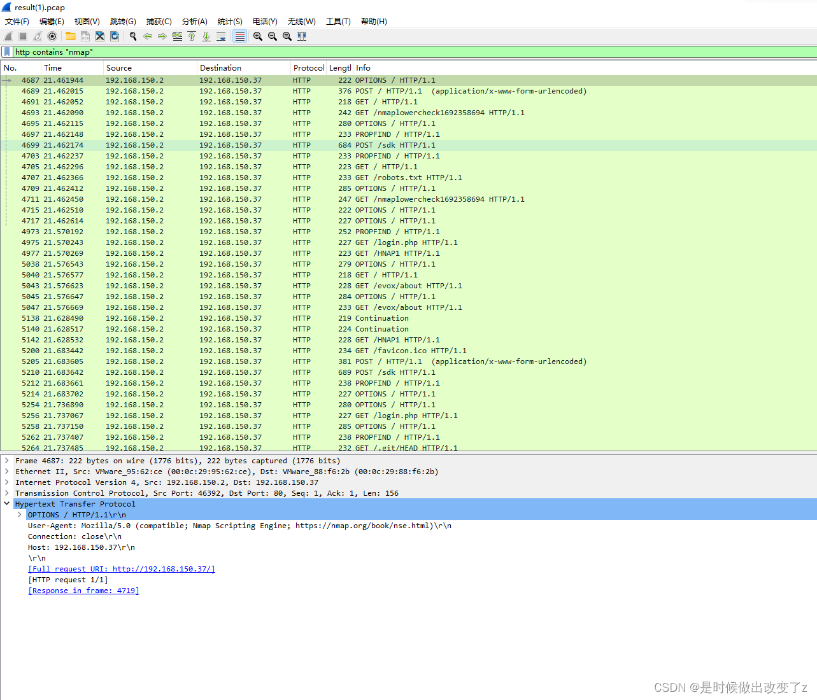Jump to the first packet icon
The width and height of the screenshot is (817, 700).
pos(192,36)
